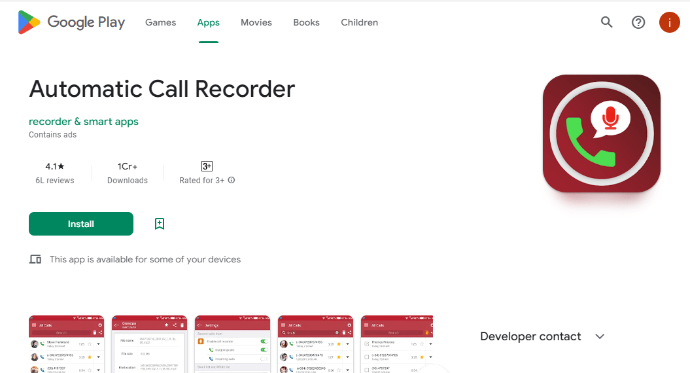This screenshot has height=373, width=690.
Task: Click the Contains ads label
Action: click(x=53, y=135)
